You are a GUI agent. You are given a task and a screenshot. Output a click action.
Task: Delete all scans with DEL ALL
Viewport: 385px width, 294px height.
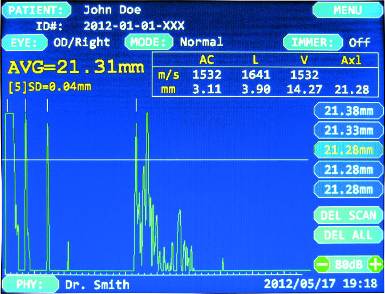[x=348, y=235]
